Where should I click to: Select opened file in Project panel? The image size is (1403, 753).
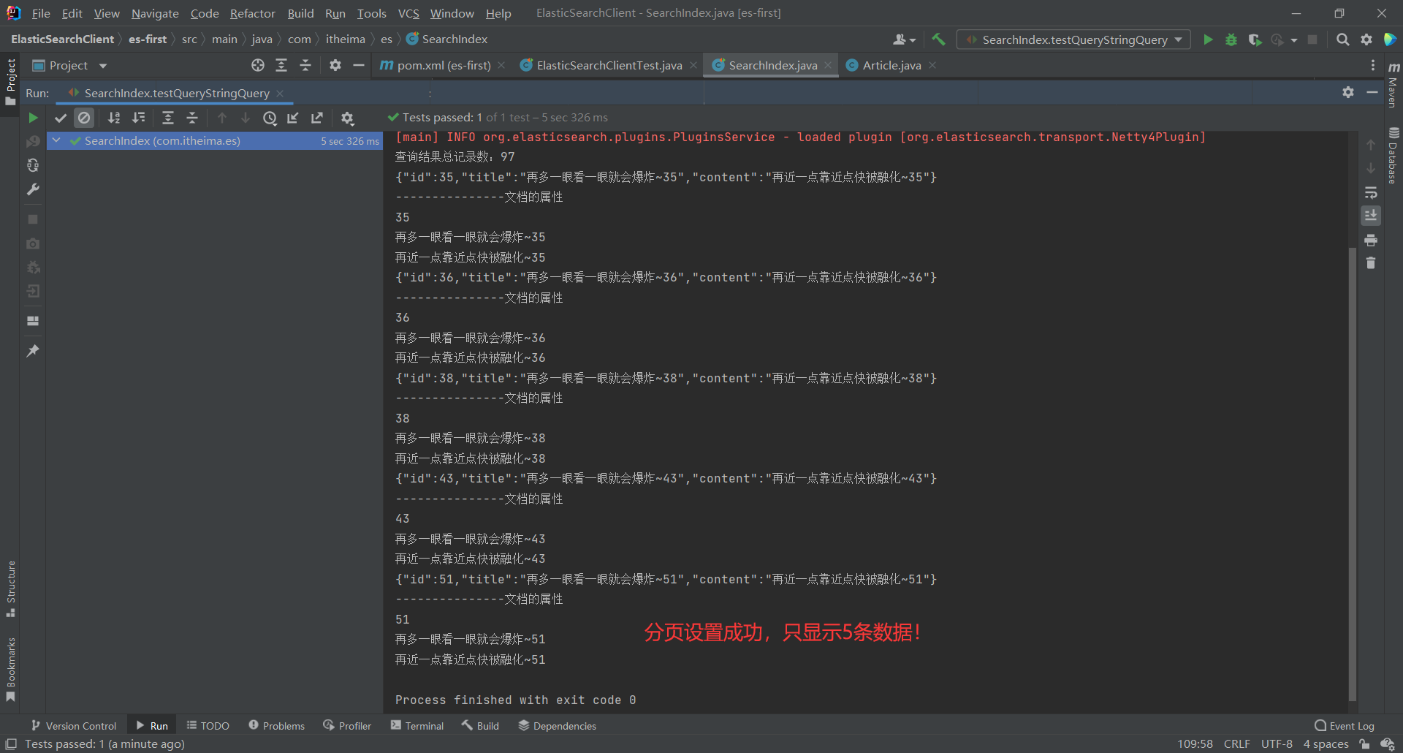pyautogui.click(x=258, y=66)
